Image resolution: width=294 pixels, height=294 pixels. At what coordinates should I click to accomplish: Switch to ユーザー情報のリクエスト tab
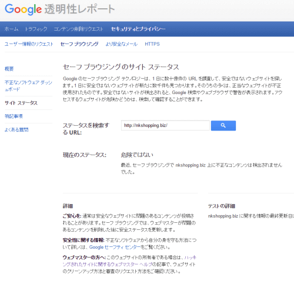[x=29, y=44]
